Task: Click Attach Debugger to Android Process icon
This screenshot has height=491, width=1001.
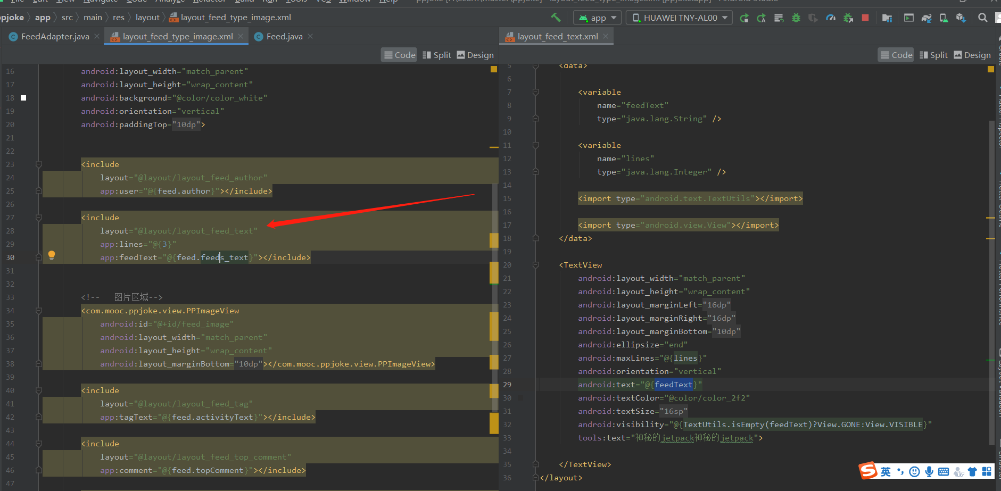Action: coord(848,18)
